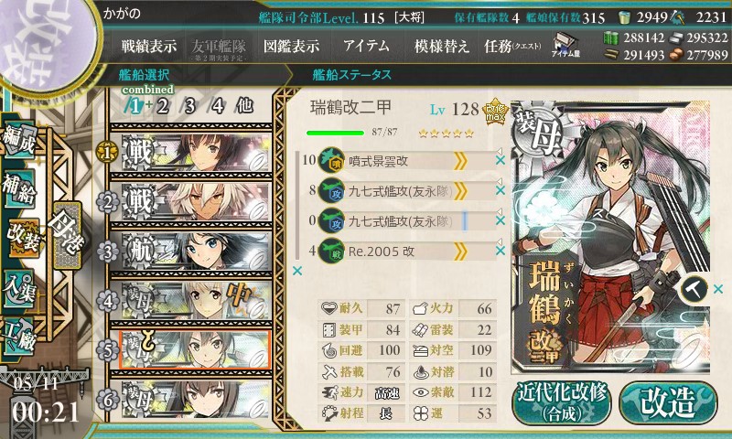Remove 噴式景雲改 with its X mark
Viewport: 732px width, 439px height.
500,160
